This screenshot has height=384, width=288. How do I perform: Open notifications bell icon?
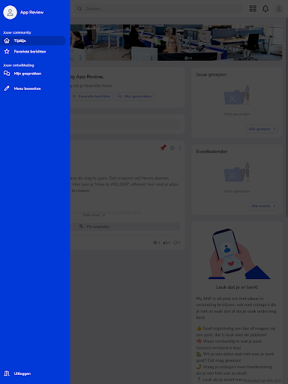[265, 9]
